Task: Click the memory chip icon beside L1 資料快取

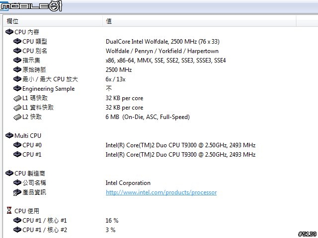Action: (17, 108)
